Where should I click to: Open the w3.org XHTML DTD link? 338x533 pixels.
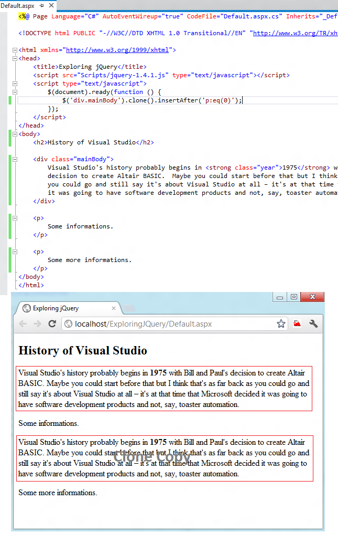coord(295,33)
